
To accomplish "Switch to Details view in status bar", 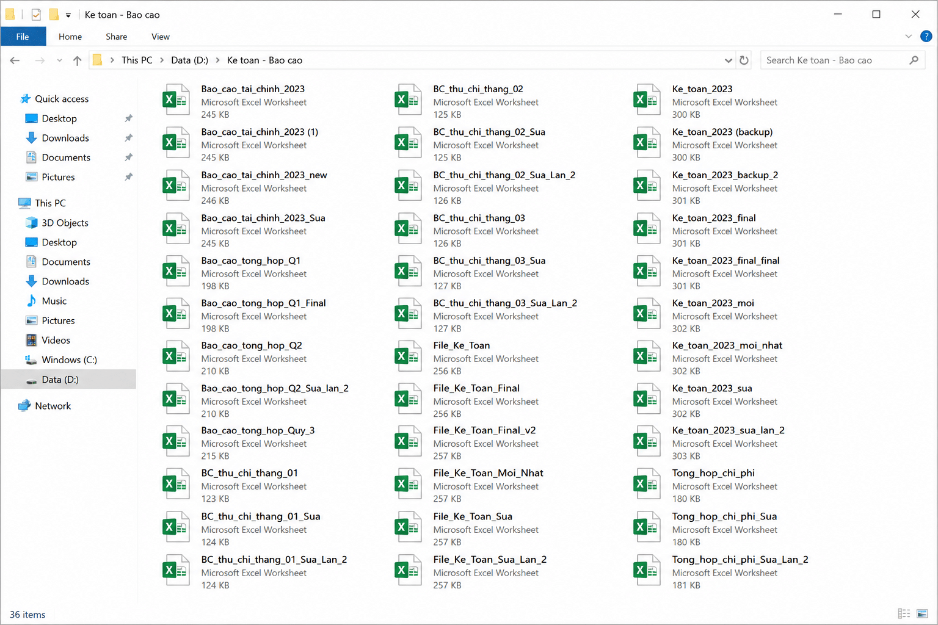I will tap(904, 613).
